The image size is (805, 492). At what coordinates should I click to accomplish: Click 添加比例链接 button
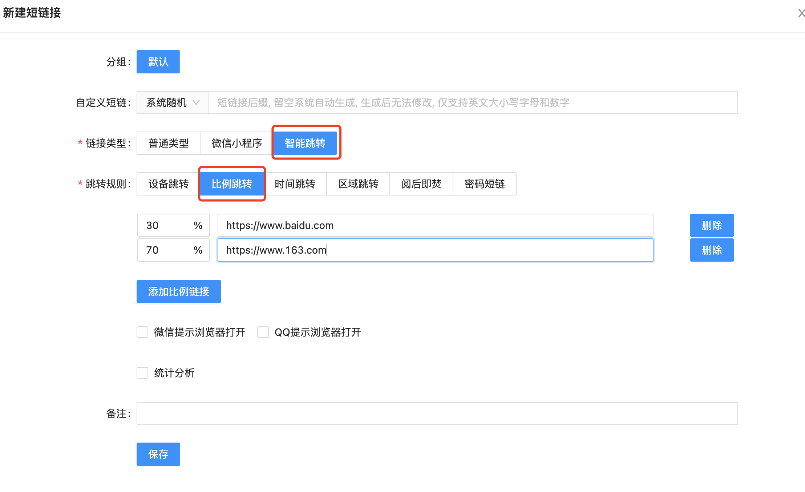click(178, 291)
